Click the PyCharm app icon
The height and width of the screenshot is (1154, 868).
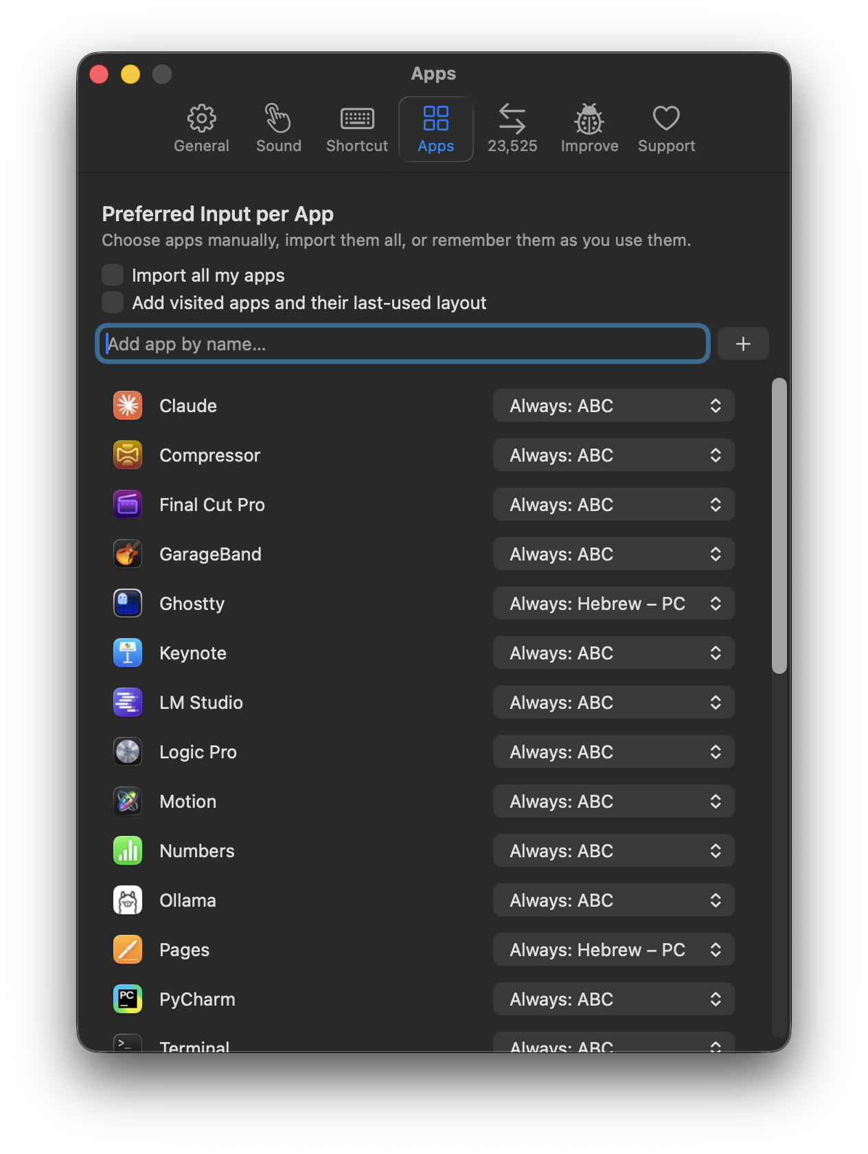coord(128,999)
